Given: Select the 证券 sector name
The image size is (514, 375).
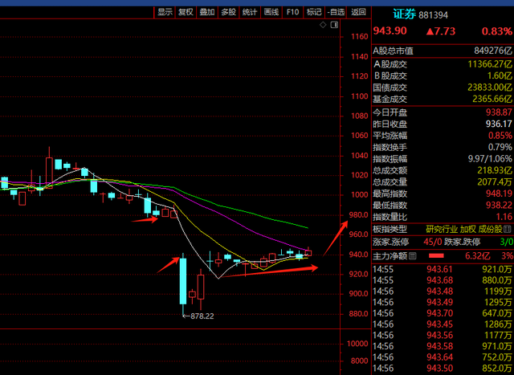Looking at the screenshot, I should pos(405,14).
